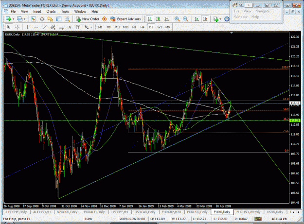Select the Trendline drawing tool
Image resolution: width=304 pixels, height=224 pixels.
click(x=44, y=27)
